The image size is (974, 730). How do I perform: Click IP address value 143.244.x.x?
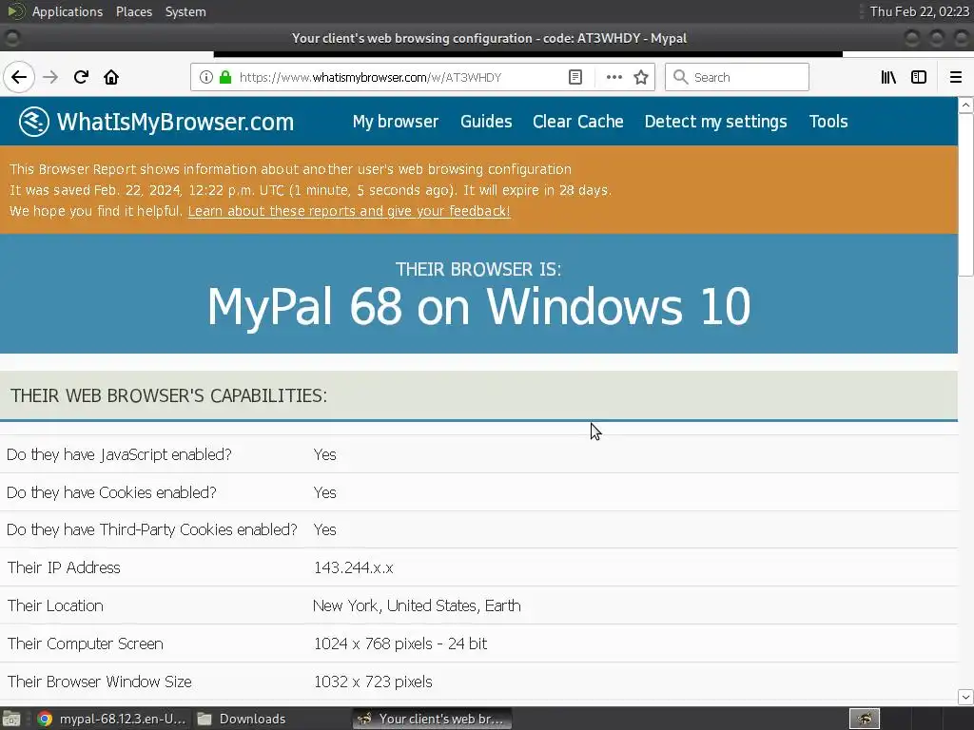(354, 567)
